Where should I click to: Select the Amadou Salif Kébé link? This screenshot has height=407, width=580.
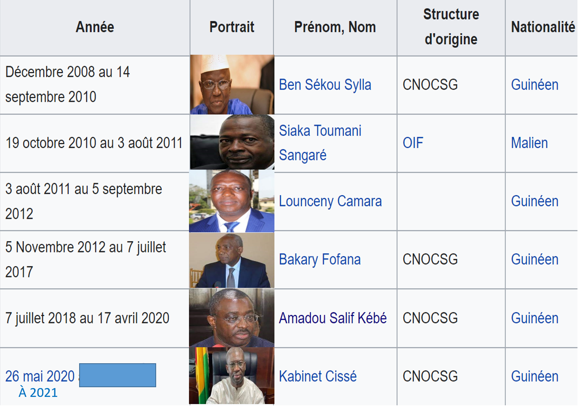pos(333,318)
